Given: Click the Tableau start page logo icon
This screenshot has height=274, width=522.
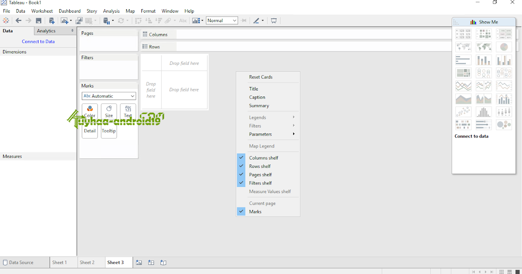Looking at the screenshot, I should tap(6, 20).
